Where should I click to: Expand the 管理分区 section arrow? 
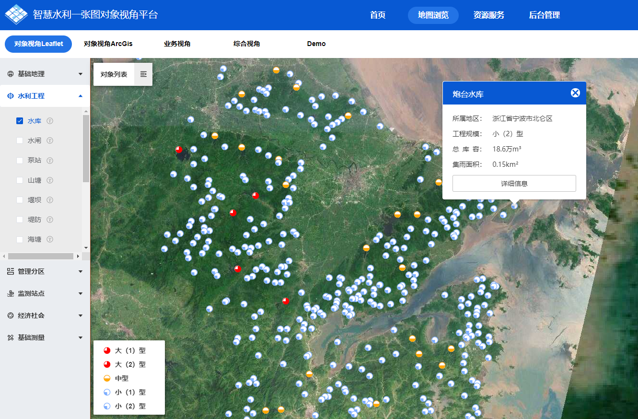point(81,271)
